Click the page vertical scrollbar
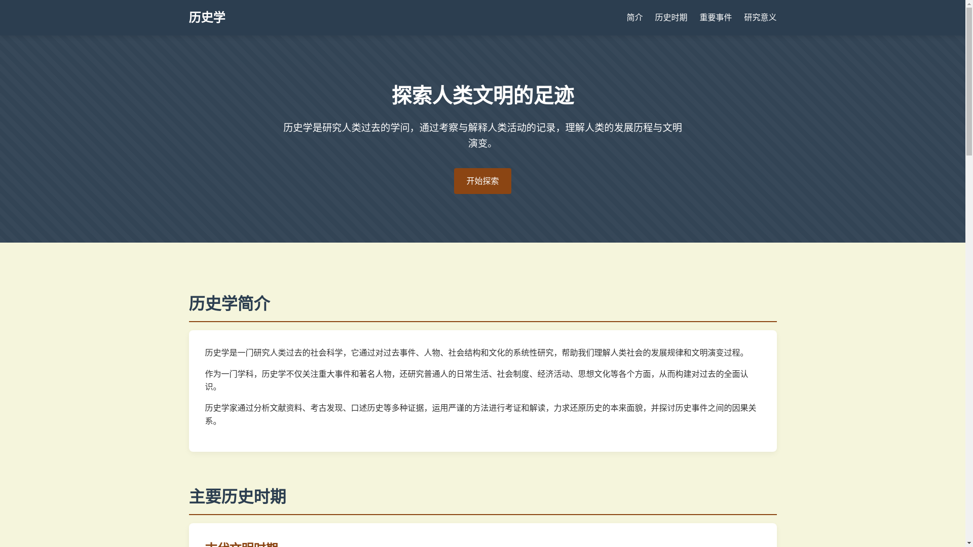 pyautogui.click(x=969, y=273)
